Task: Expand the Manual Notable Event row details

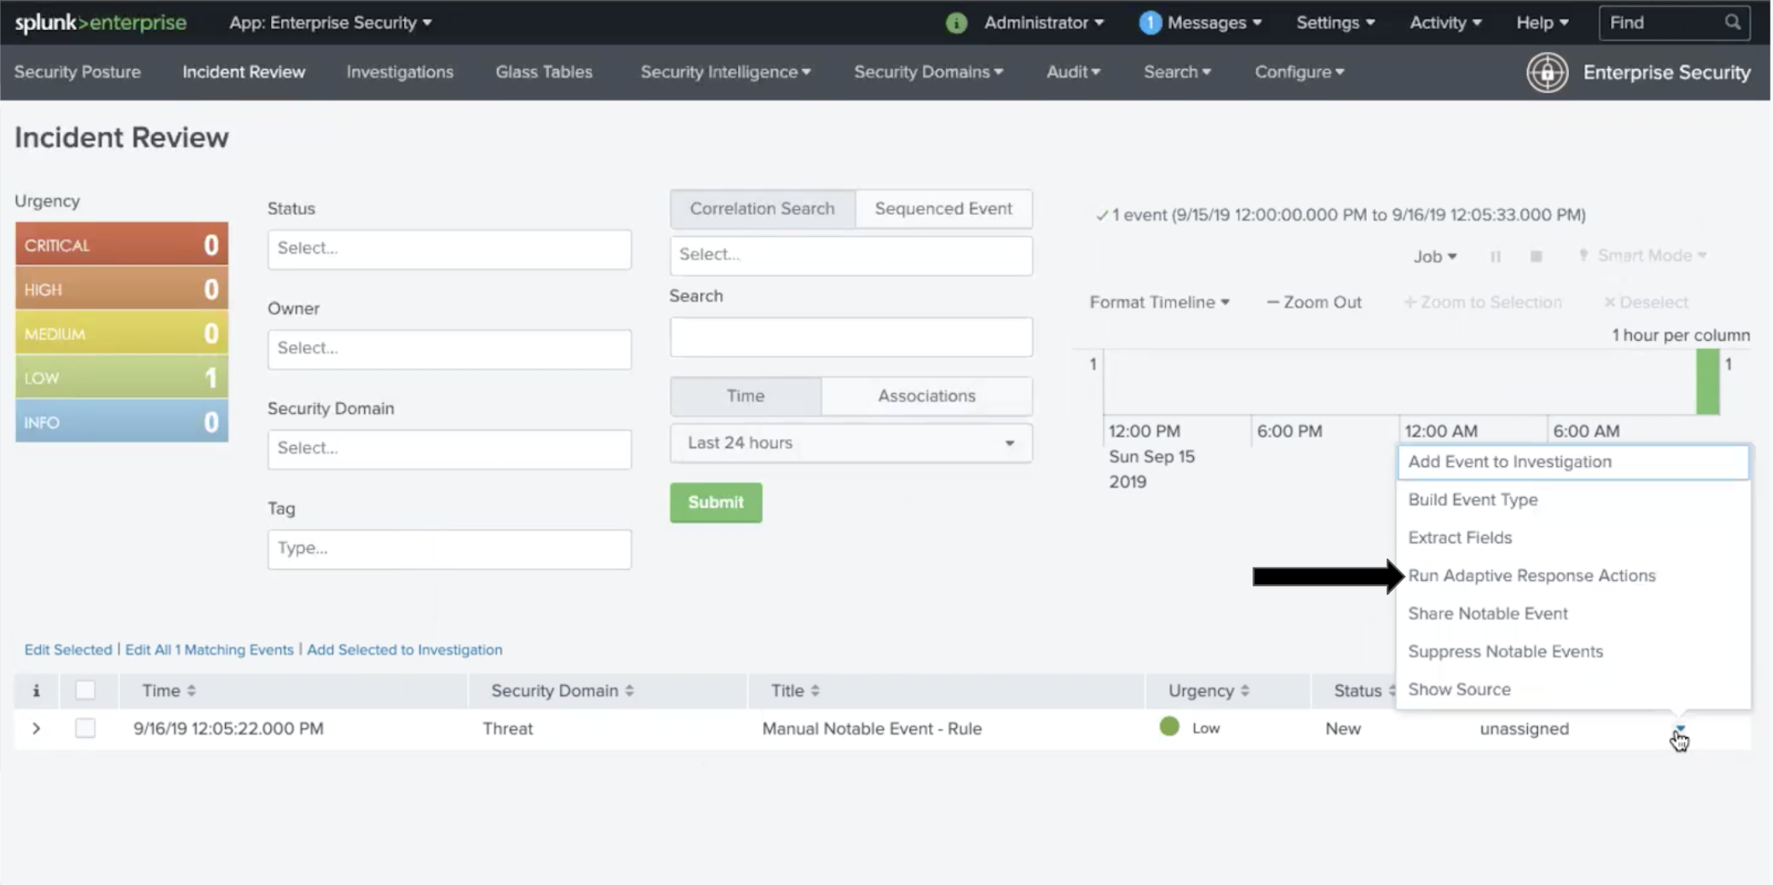Action: coord(35,728)
